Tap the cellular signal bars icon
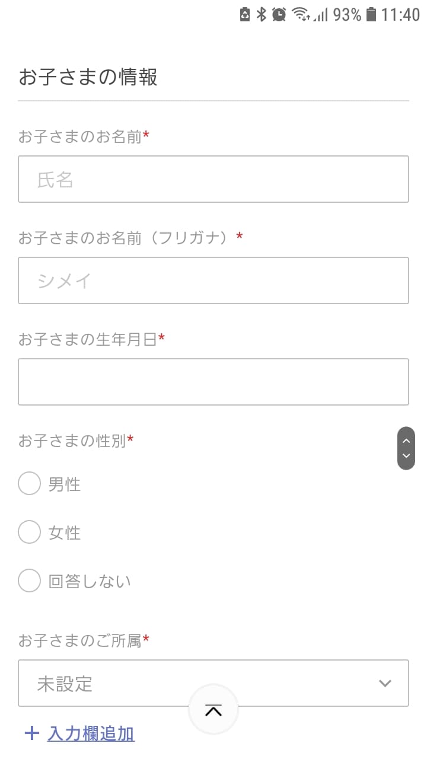The image size is (427, 759). pos(320,14)
